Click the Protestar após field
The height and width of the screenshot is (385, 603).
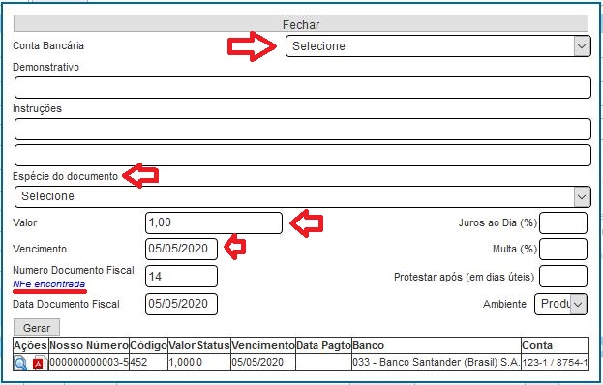(x=563, y=277)
